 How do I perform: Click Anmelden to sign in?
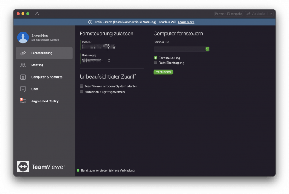point(39,36)
